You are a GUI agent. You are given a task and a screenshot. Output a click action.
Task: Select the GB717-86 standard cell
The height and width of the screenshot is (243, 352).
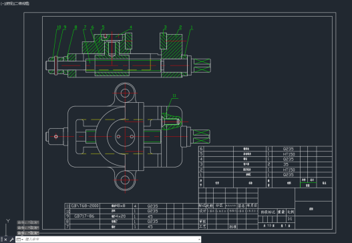click(x=84, y=216)
